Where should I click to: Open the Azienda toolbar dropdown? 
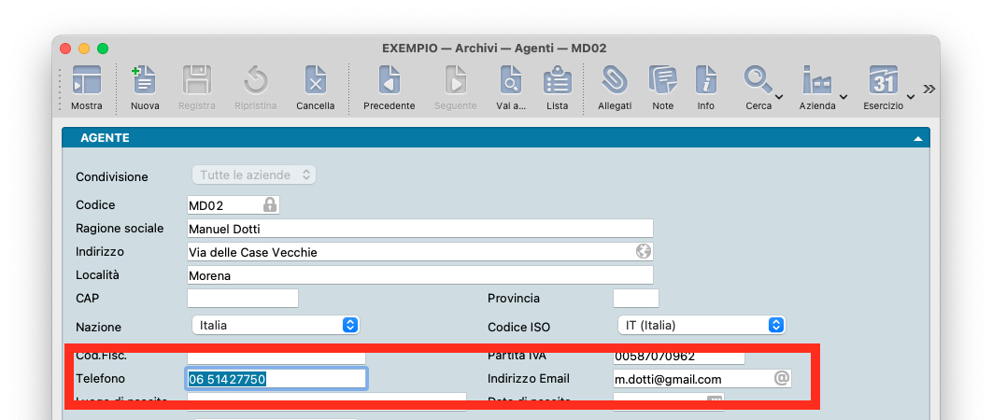point(822,84)
